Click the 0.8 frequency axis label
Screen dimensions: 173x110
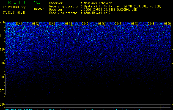point(2,77)
